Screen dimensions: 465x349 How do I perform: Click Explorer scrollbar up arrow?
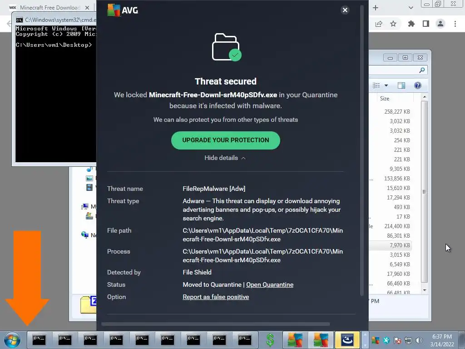pos(425,97)
